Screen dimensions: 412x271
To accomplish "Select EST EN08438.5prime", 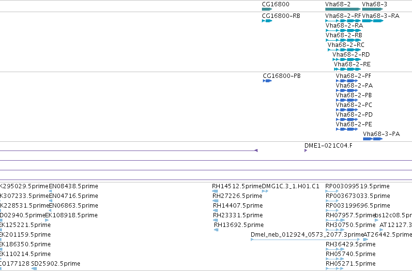I will click(74, 186).
